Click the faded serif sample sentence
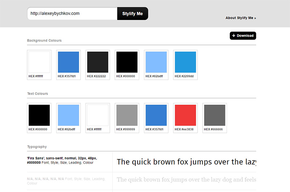290x192 pixels. pos(186,180)
